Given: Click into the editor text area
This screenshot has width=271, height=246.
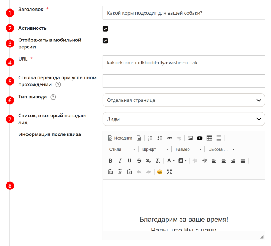Looking at the screenshot, I should [184, 205].
